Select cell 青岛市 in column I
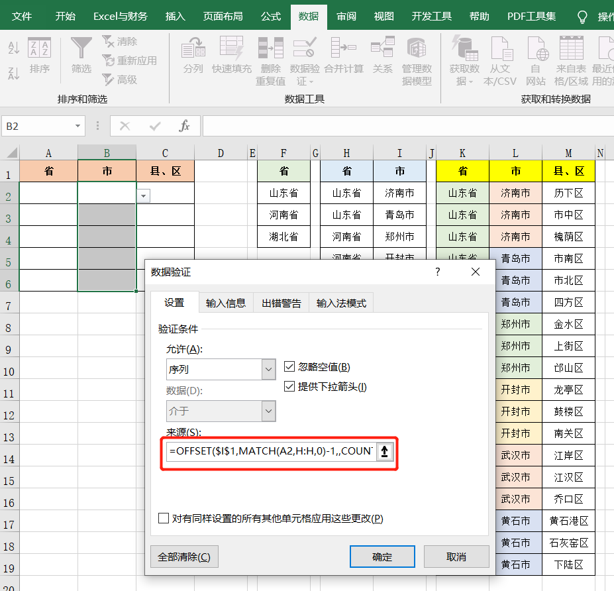614x591 pixels. [x=399, y=215]
